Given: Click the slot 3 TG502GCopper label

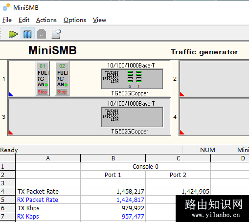Looking at the screenshot, I should point(130,132).
